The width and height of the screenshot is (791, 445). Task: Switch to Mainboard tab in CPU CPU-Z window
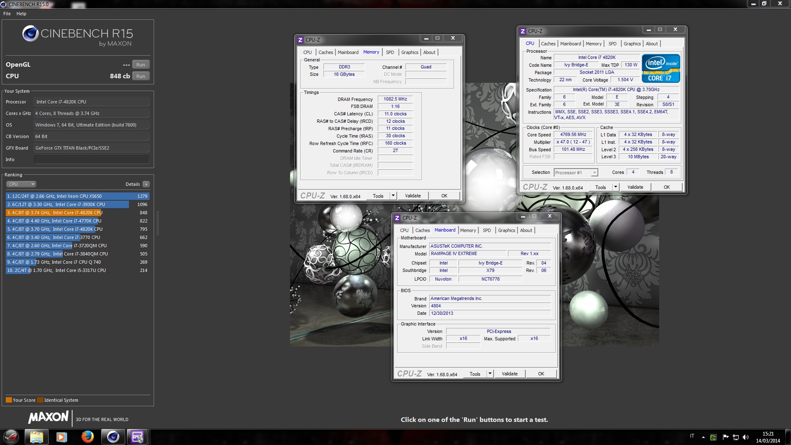tap(570, 44)
